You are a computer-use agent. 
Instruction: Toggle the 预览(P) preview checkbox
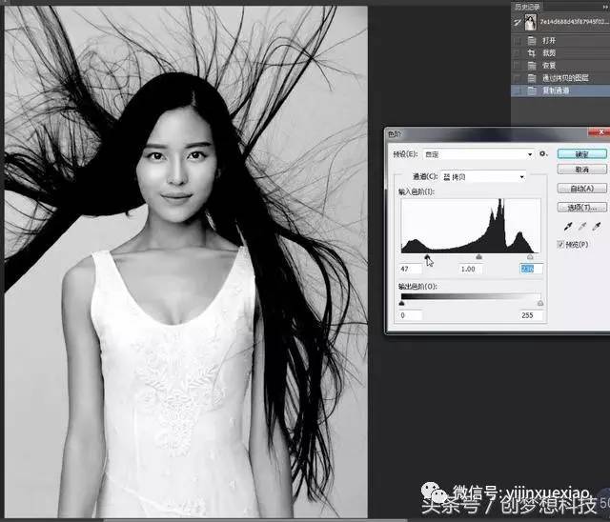[559, 246]
